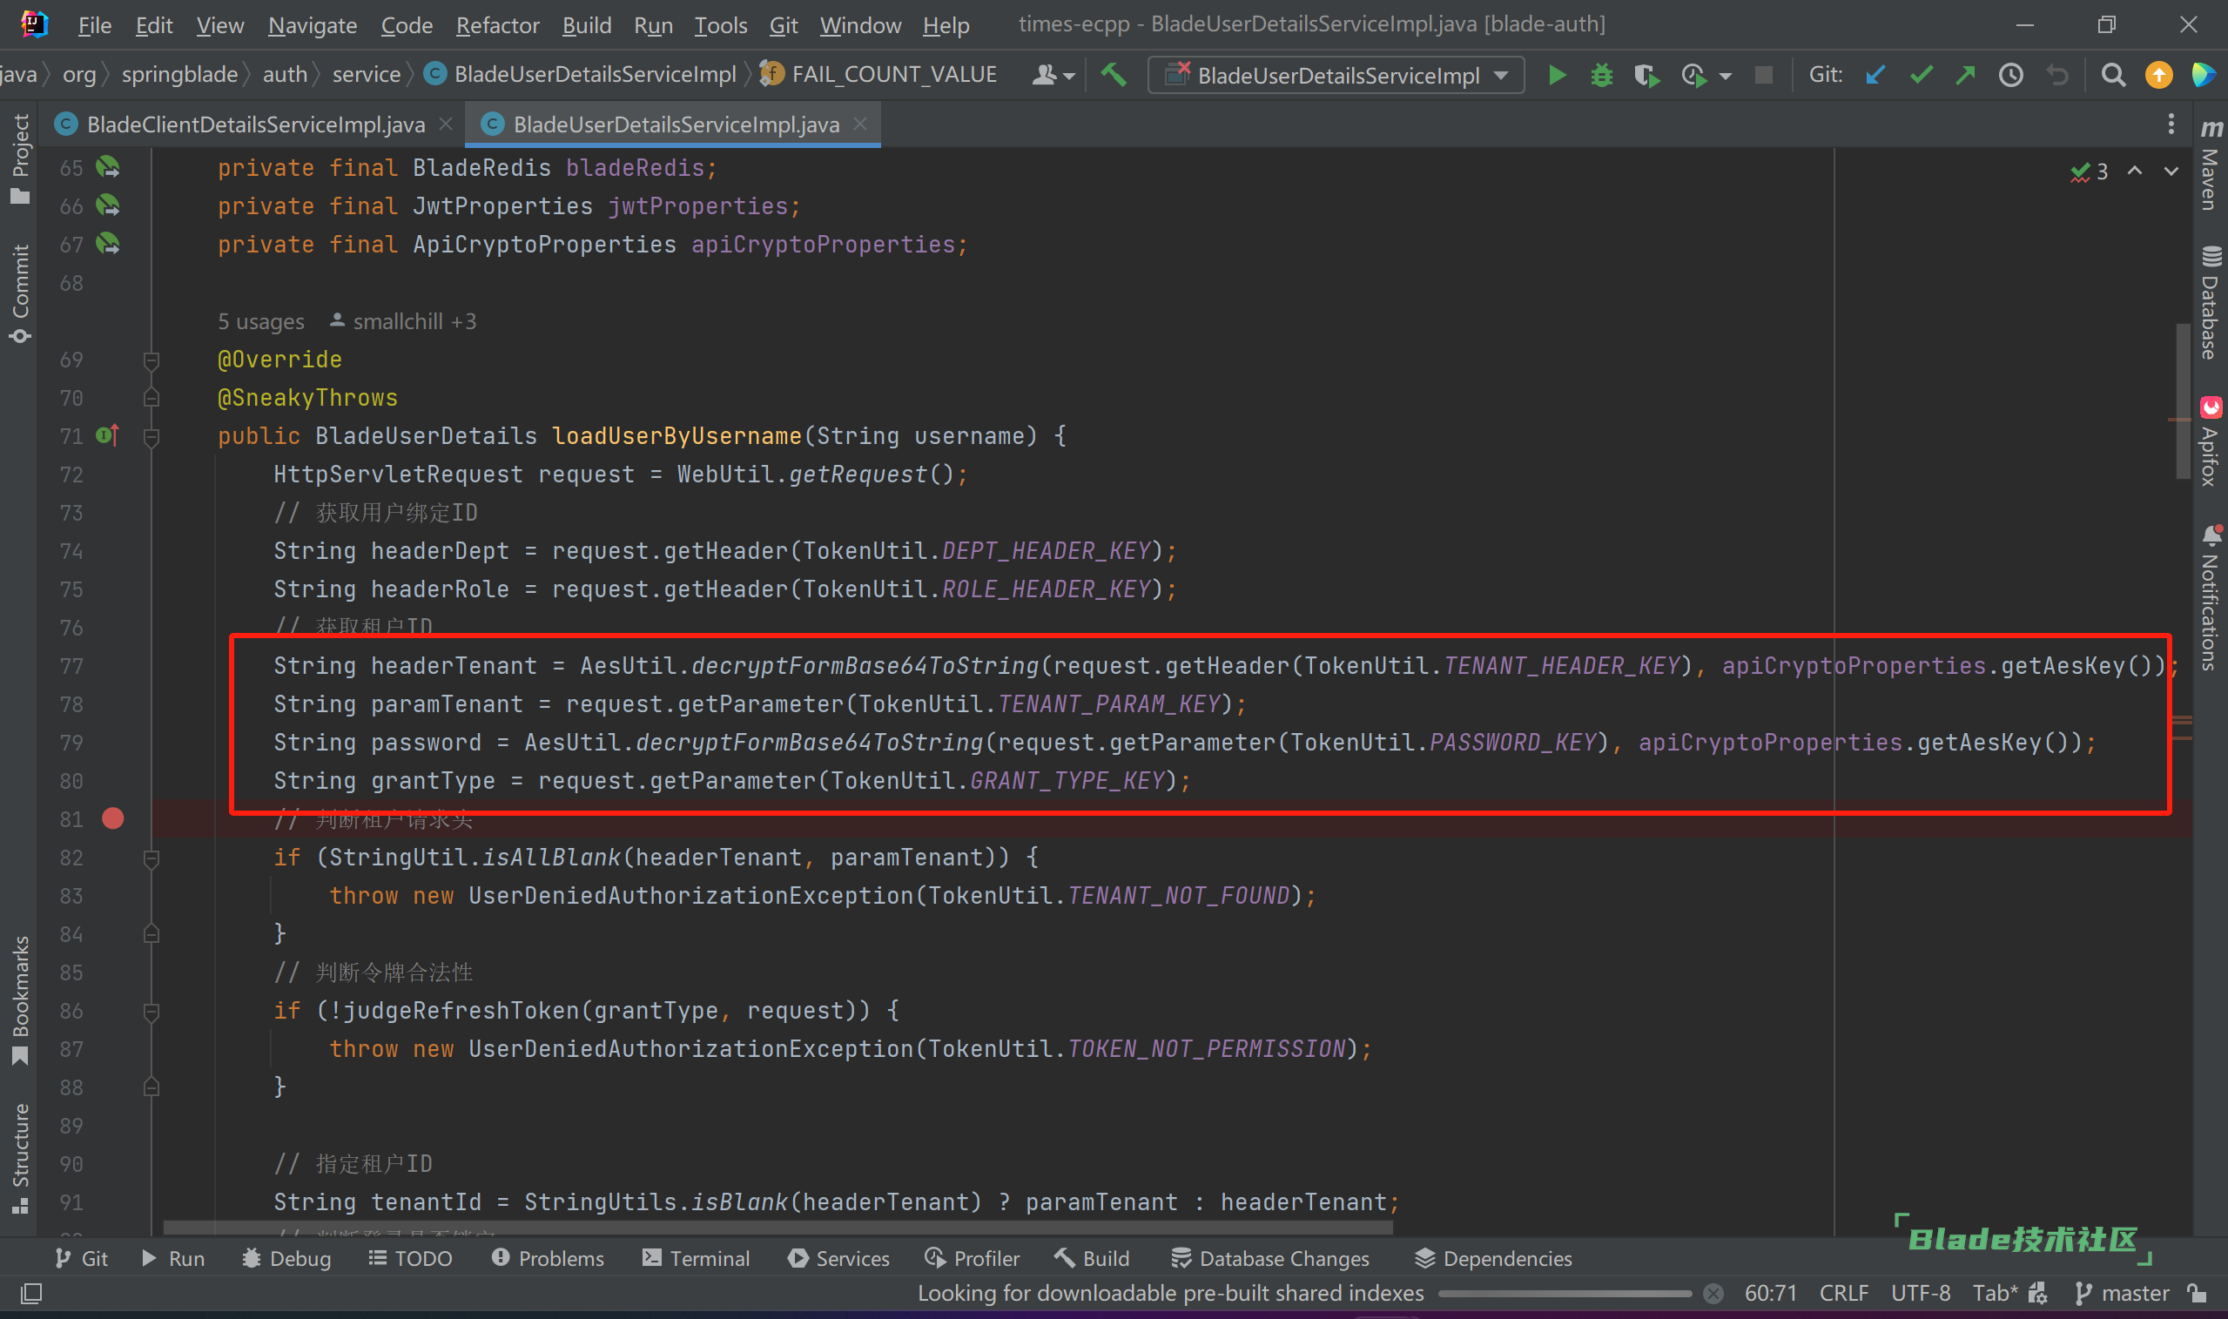Screen dimensions: 2228x1319
Task: Click the service breadcrumb in navigation bar
Action: click(x=367, y=75)
